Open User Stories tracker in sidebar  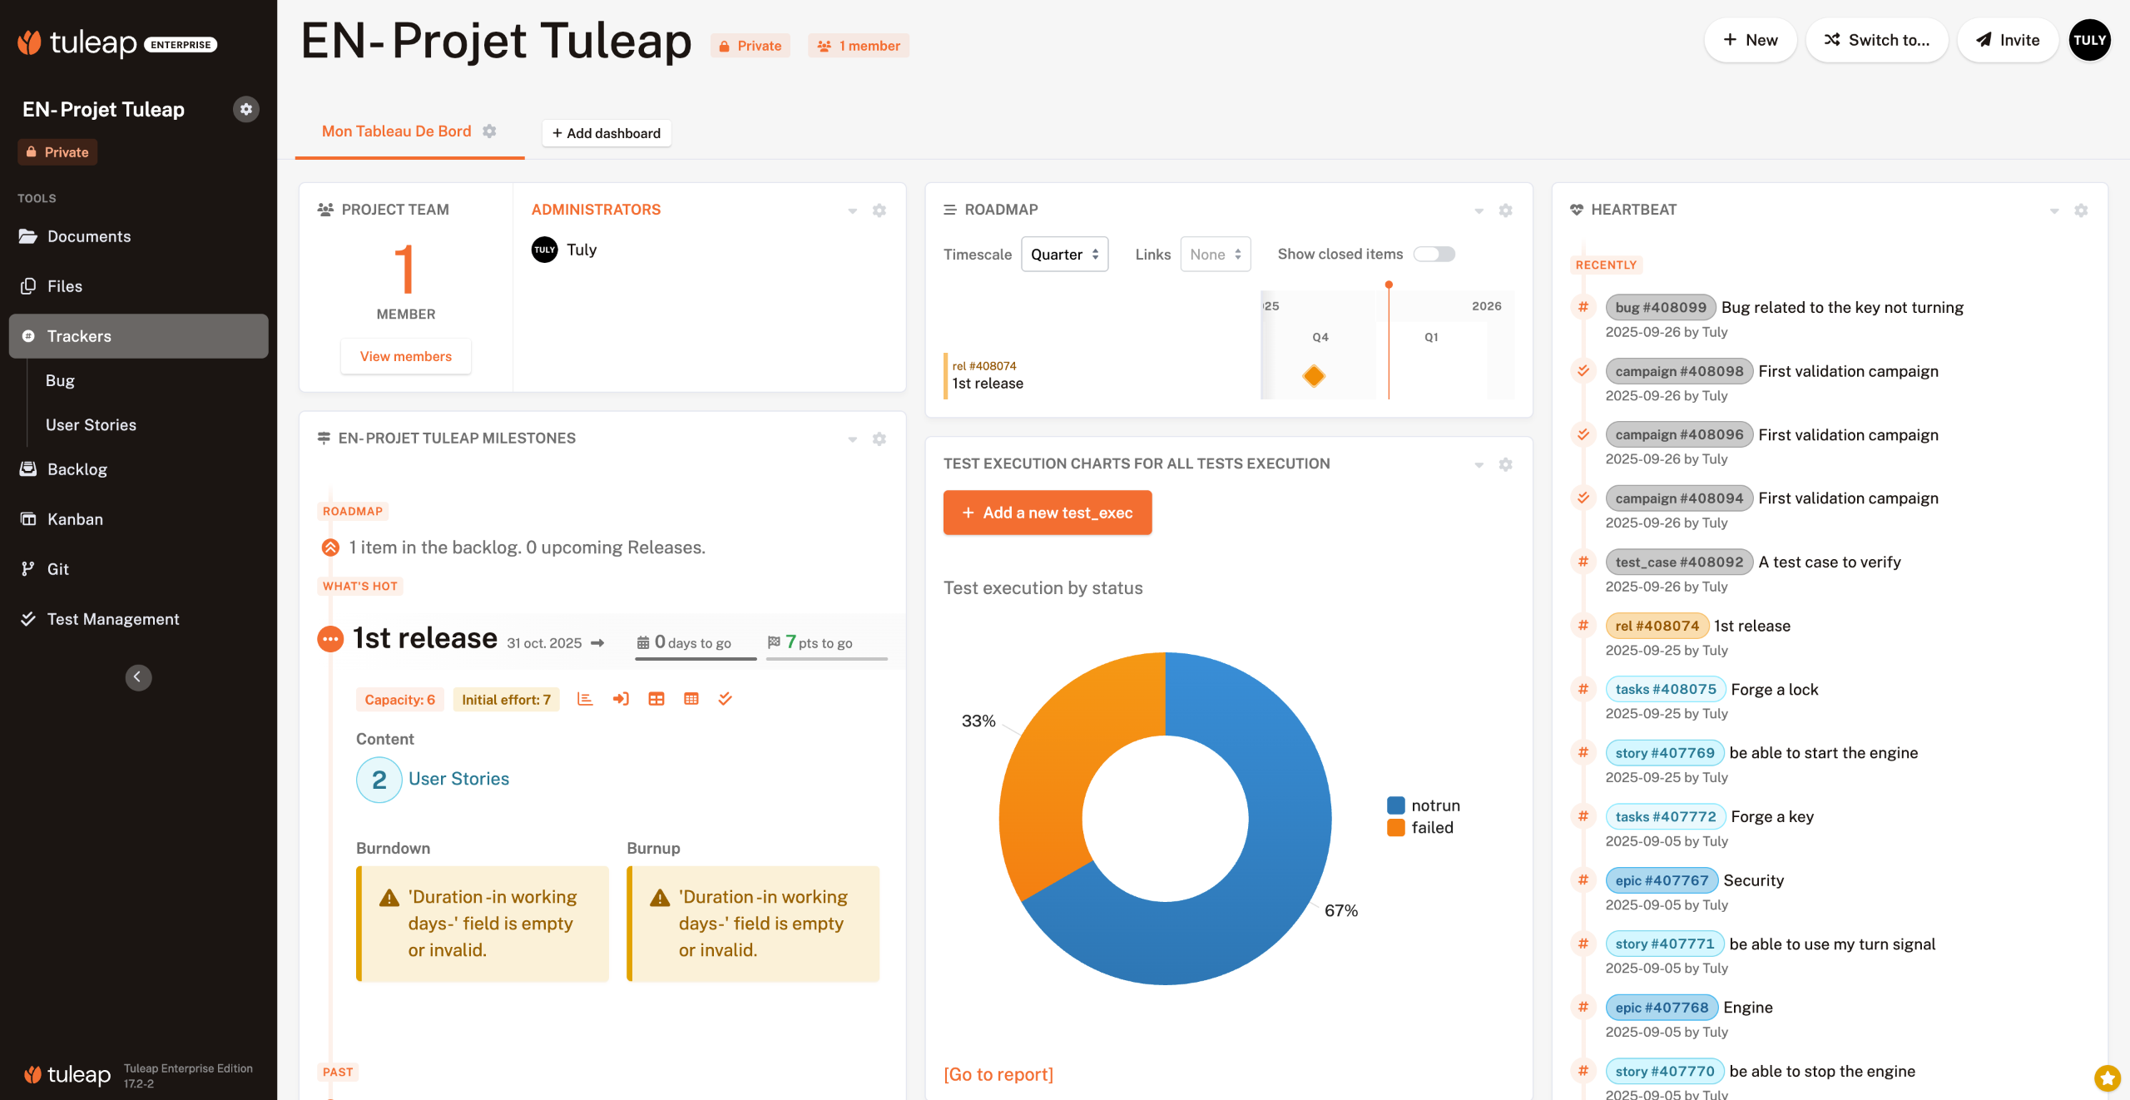(91, 425)
